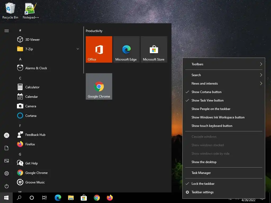Screen dimensions: 271x203
Task: Open Calculator from app list
Action: (x=48, y=87)
